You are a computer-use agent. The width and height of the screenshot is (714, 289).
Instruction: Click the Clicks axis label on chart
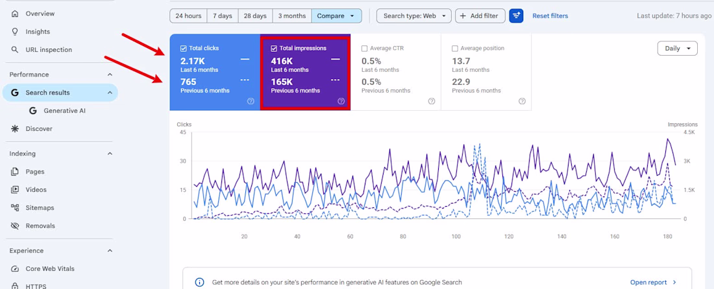point(184,124)
